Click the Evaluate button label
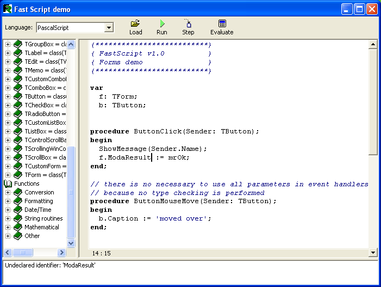The image size is (381, 287). (222, 32)
